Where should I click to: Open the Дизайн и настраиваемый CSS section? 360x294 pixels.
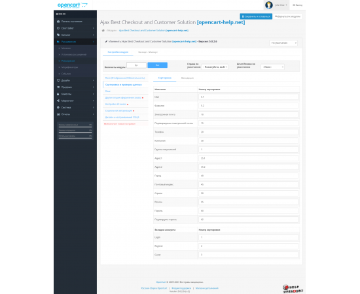[x=126, y=117]
